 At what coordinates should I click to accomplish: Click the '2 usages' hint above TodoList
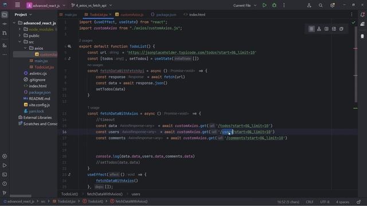point(85,41)
